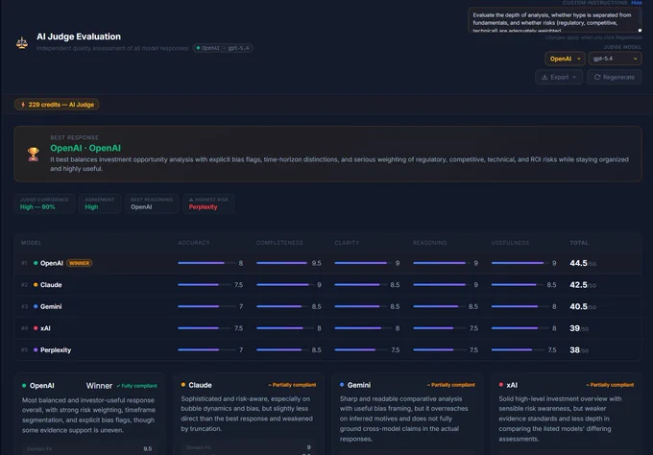This screenshot has height=455, width=653.
Task: Click the OpenAI accuracy score bar
Action: [205, 263]
